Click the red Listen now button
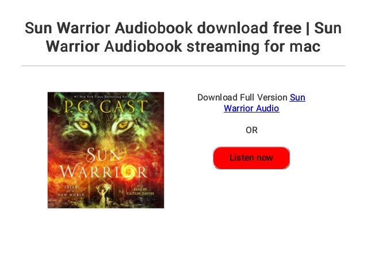Viewport: 367px width, 275px height. (x=251, y=158)
